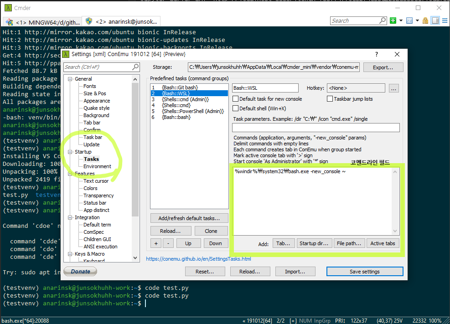The image size is (450, 324).
Task: Add a new task with the plus button
Action: click(x=156, y=243)
